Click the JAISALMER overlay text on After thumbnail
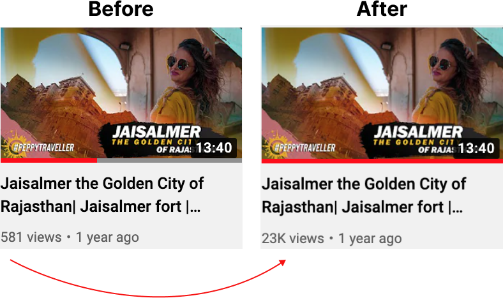 (418, 131)
